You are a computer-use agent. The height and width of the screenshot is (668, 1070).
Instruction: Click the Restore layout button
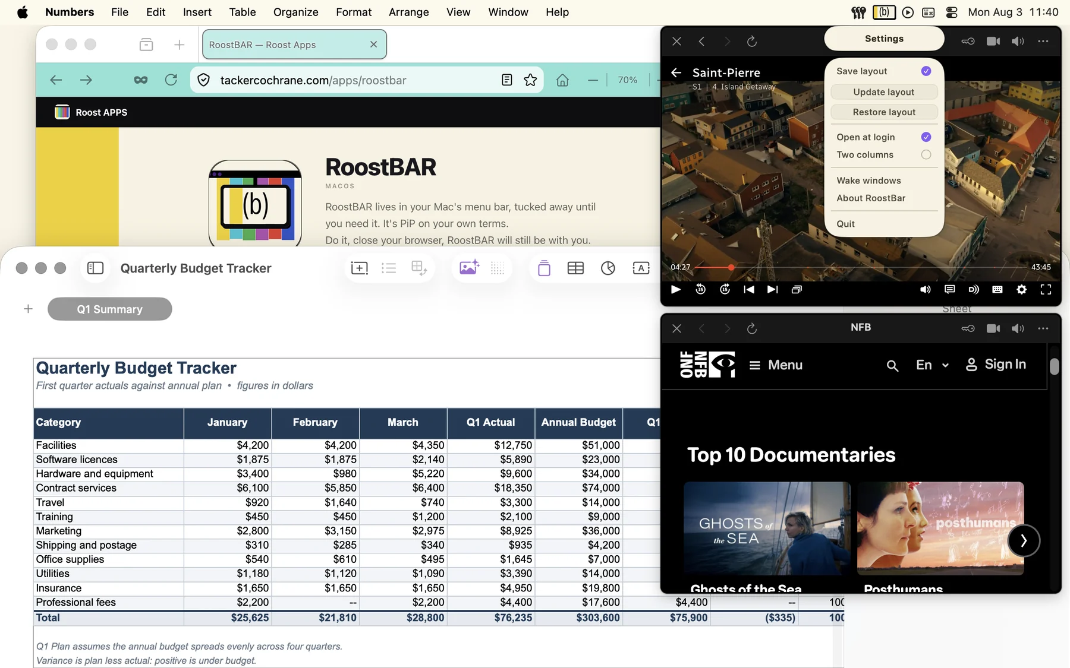884,112
